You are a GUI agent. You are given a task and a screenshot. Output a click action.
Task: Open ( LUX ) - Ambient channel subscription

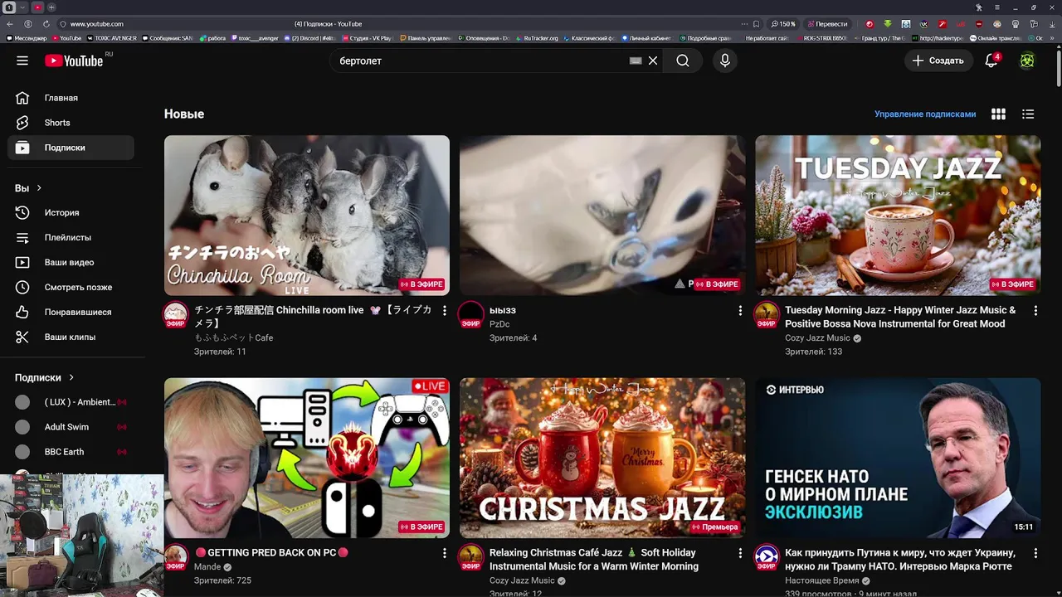pyautogui.click(x=71, y=402)
